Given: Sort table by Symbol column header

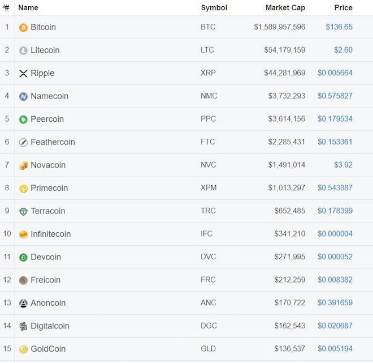Looking at the screenshot, I should (214, 8).
